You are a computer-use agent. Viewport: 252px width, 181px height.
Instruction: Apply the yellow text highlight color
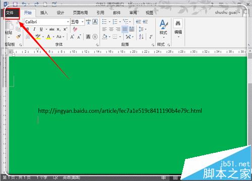point(38,37)
